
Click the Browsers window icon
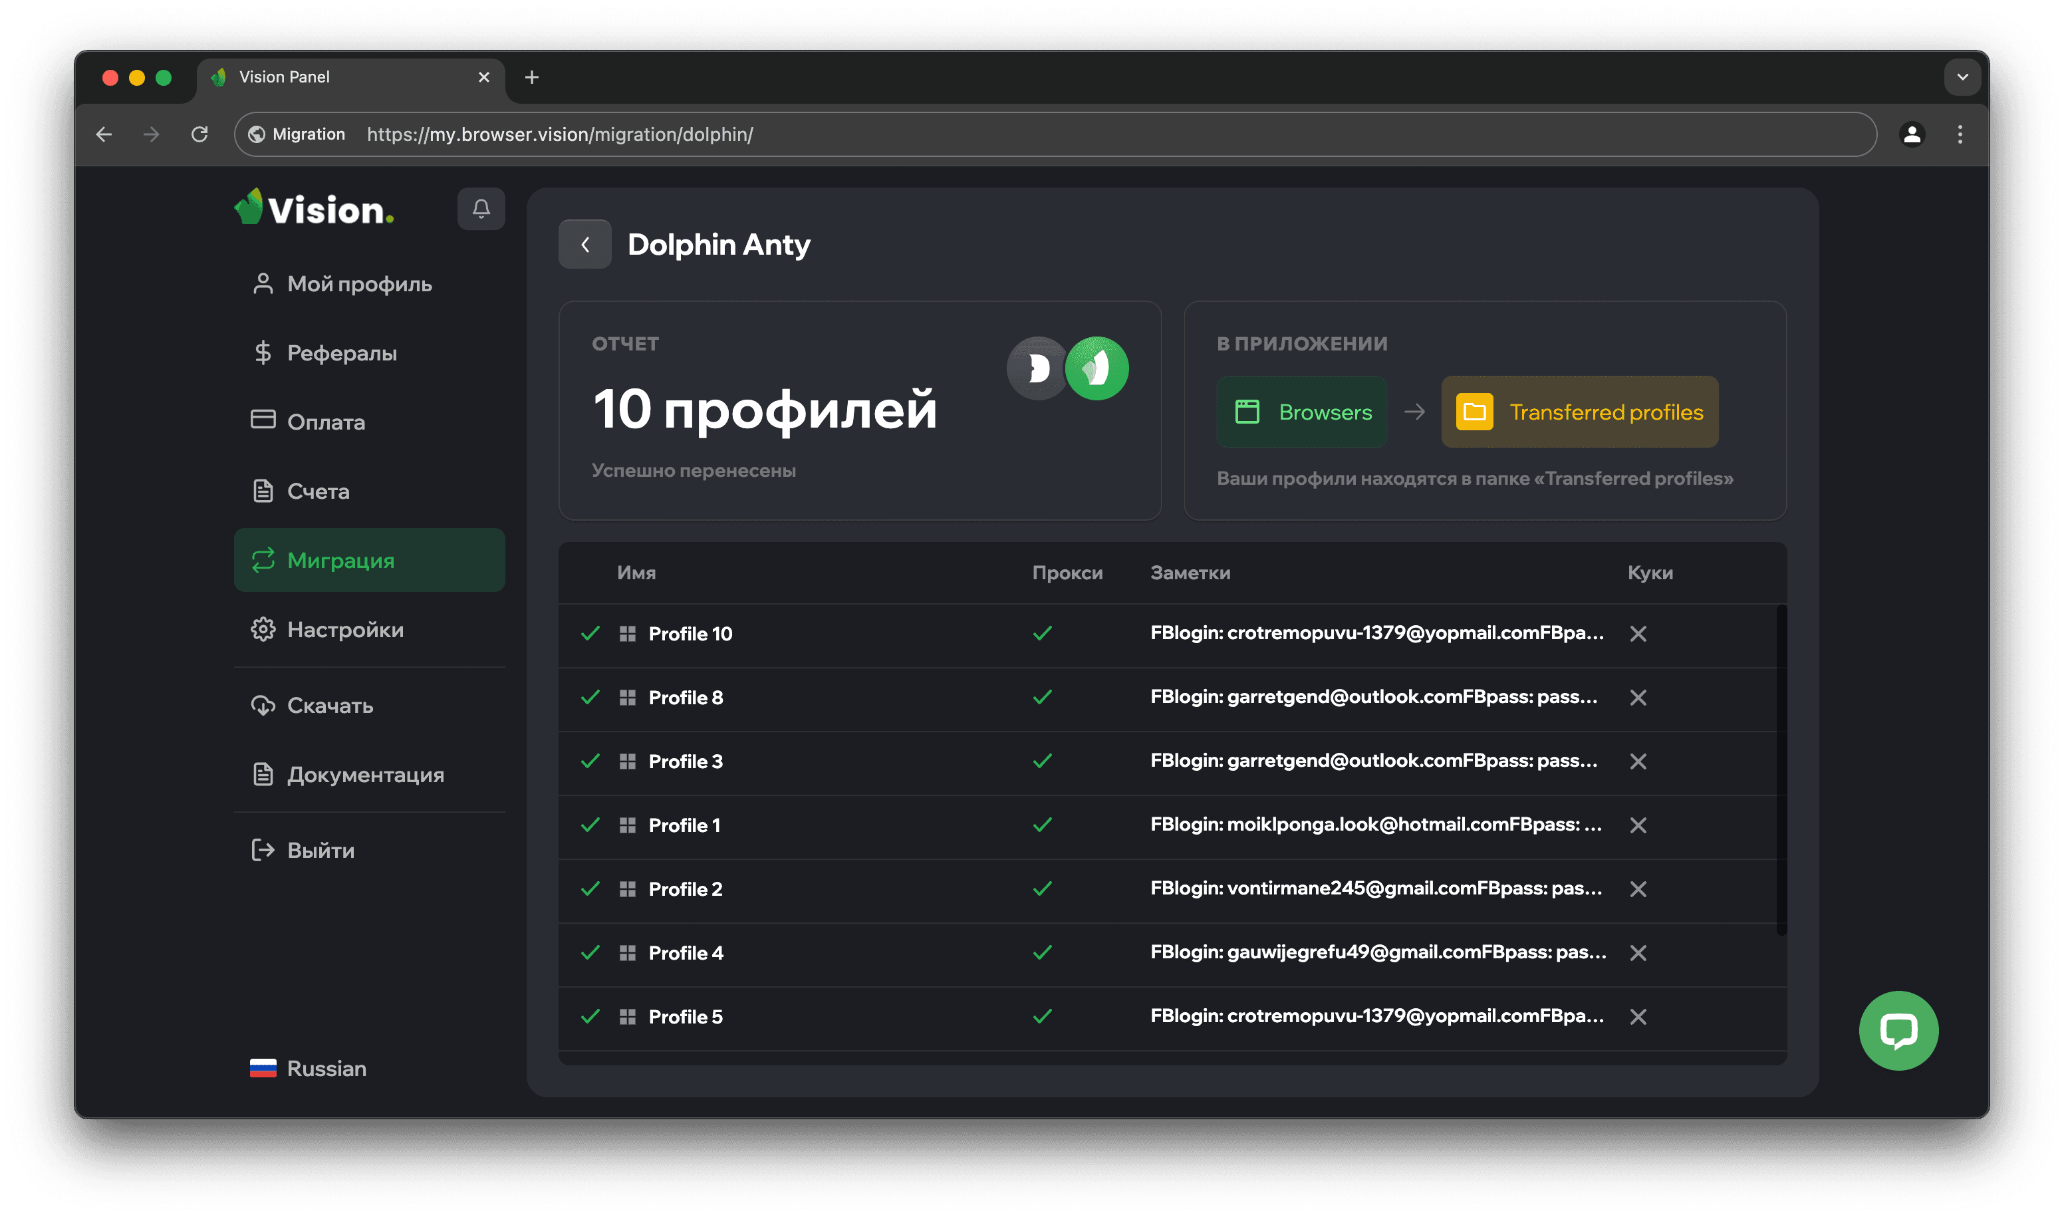pos(1246,412)
